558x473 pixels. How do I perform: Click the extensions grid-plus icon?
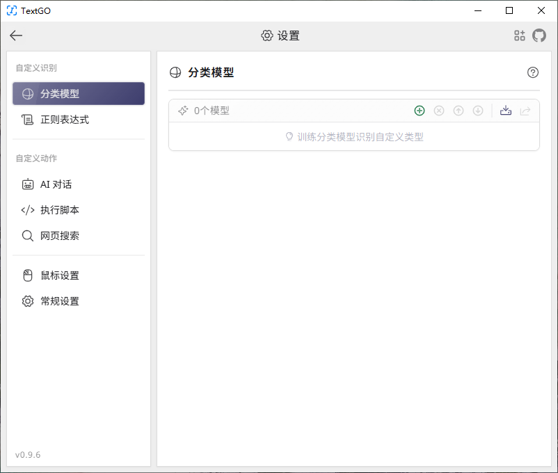(x=519, y=35)
